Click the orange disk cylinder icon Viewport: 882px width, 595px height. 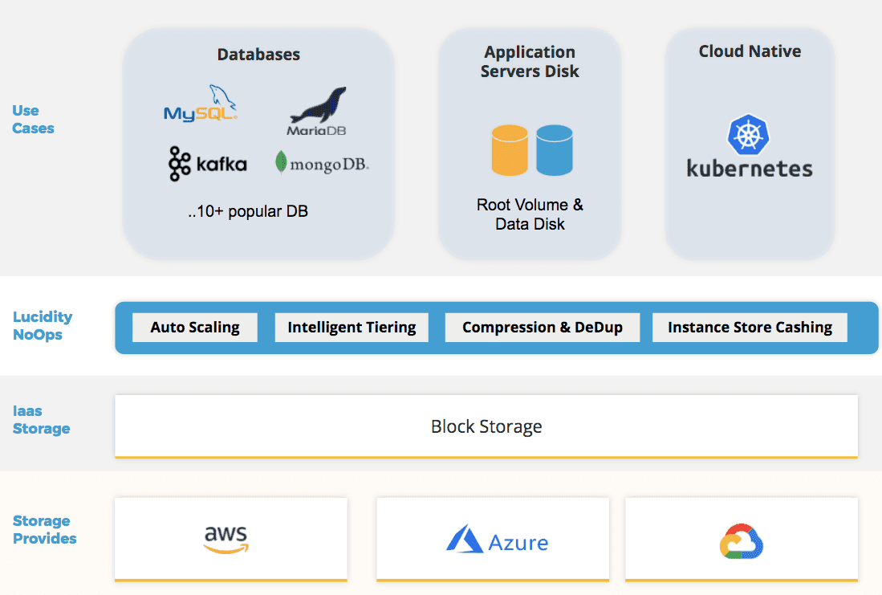(510, 150)
